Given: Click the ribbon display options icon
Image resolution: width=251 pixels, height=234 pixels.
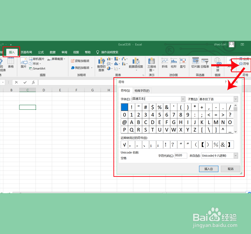Looking at the screenshot, I should pyautogui.click(x=242, y=44).
